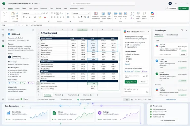
Task: Review Copilot's 10:24 AM change
Action: 183,54
